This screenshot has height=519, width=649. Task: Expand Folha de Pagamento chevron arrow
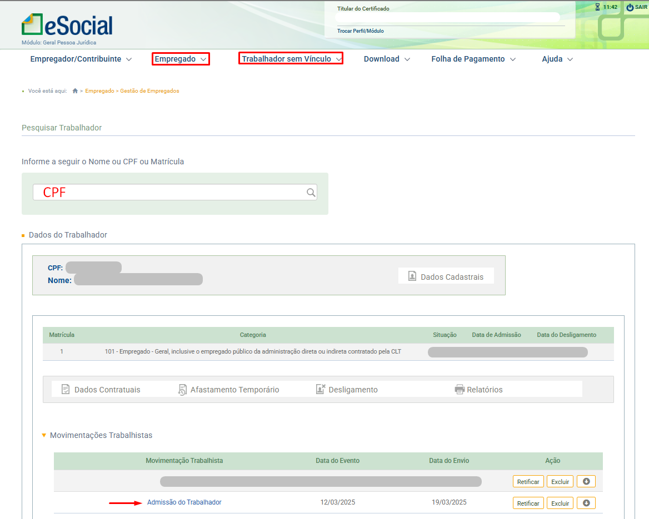tap(513, 59)
